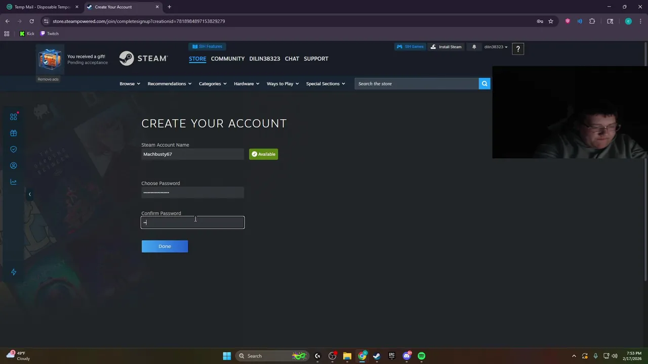Image resolution: width=648 pixels, height=364 pixels.
Task: Click the magnifier search button in store search
Action: pyautogui.click(x=484, y=83)
